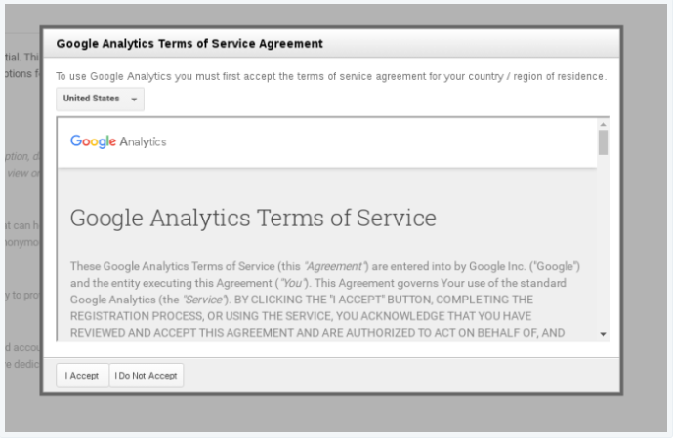This screenshot has height=440, width=673.
Task: Click the instruction text above the country dropdown
Action: (330, 76)
